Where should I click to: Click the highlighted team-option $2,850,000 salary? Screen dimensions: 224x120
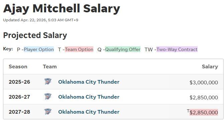point(204,112)
